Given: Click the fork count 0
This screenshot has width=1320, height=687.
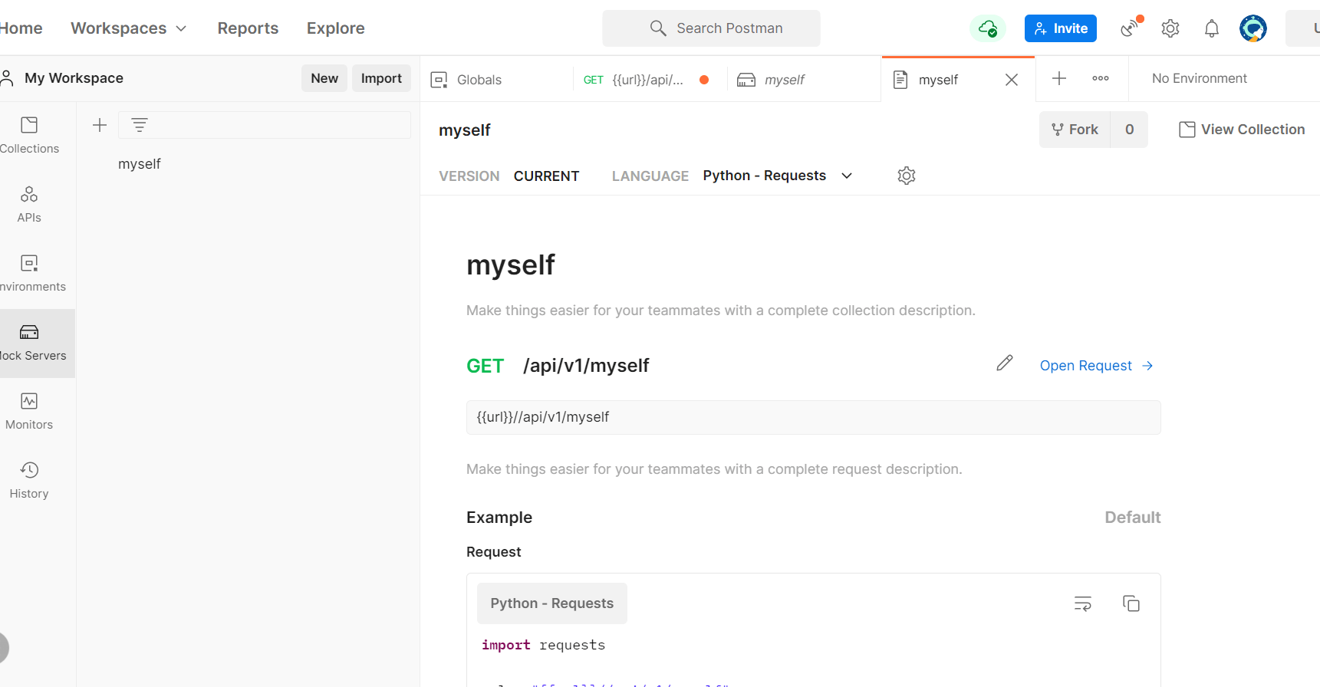Looking at the screenshot, I should point(1130,130).
